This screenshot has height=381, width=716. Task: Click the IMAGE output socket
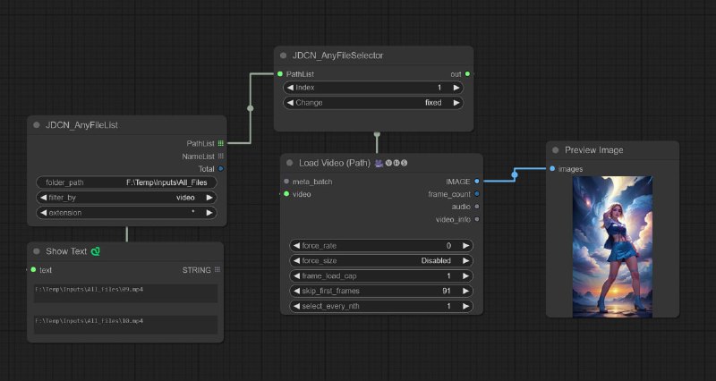pyautogui.click(x=477, y=181)
